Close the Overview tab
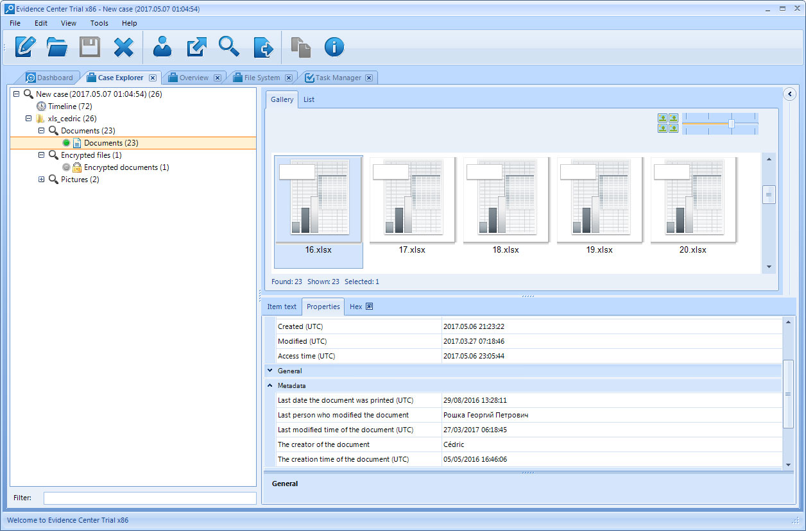 point(218,78)
